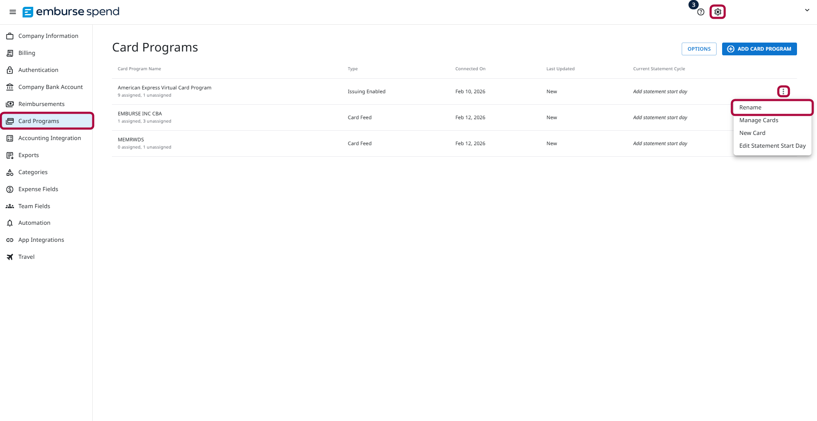Click the Automation bell icon
Viewport: 817px width, 421px height.
[x=10, y=223]
